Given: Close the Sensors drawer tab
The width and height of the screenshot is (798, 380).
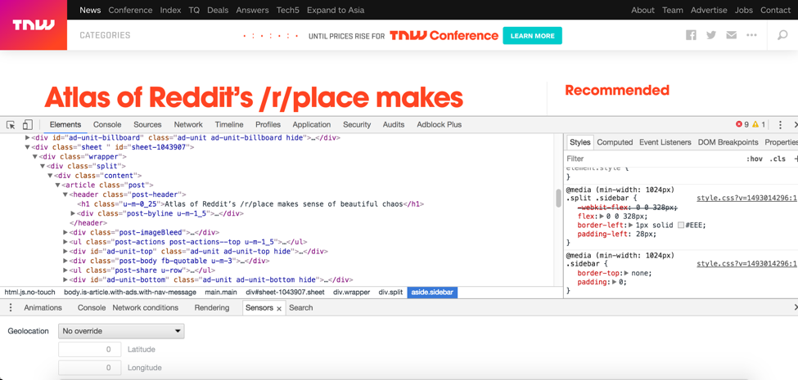Looking at the screenshot, I should [279, 308].
